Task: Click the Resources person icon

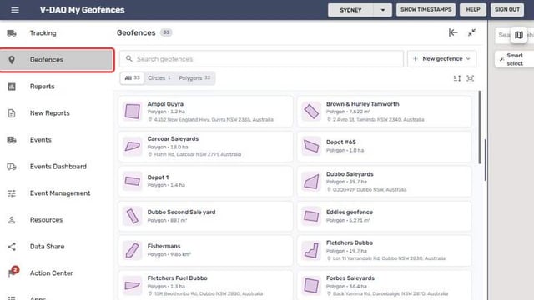Action: tap(12, 220)
